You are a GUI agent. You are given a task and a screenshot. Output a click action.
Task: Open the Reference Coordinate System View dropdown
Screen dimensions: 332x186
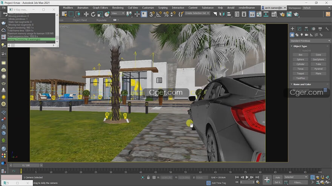pos(118,13)
